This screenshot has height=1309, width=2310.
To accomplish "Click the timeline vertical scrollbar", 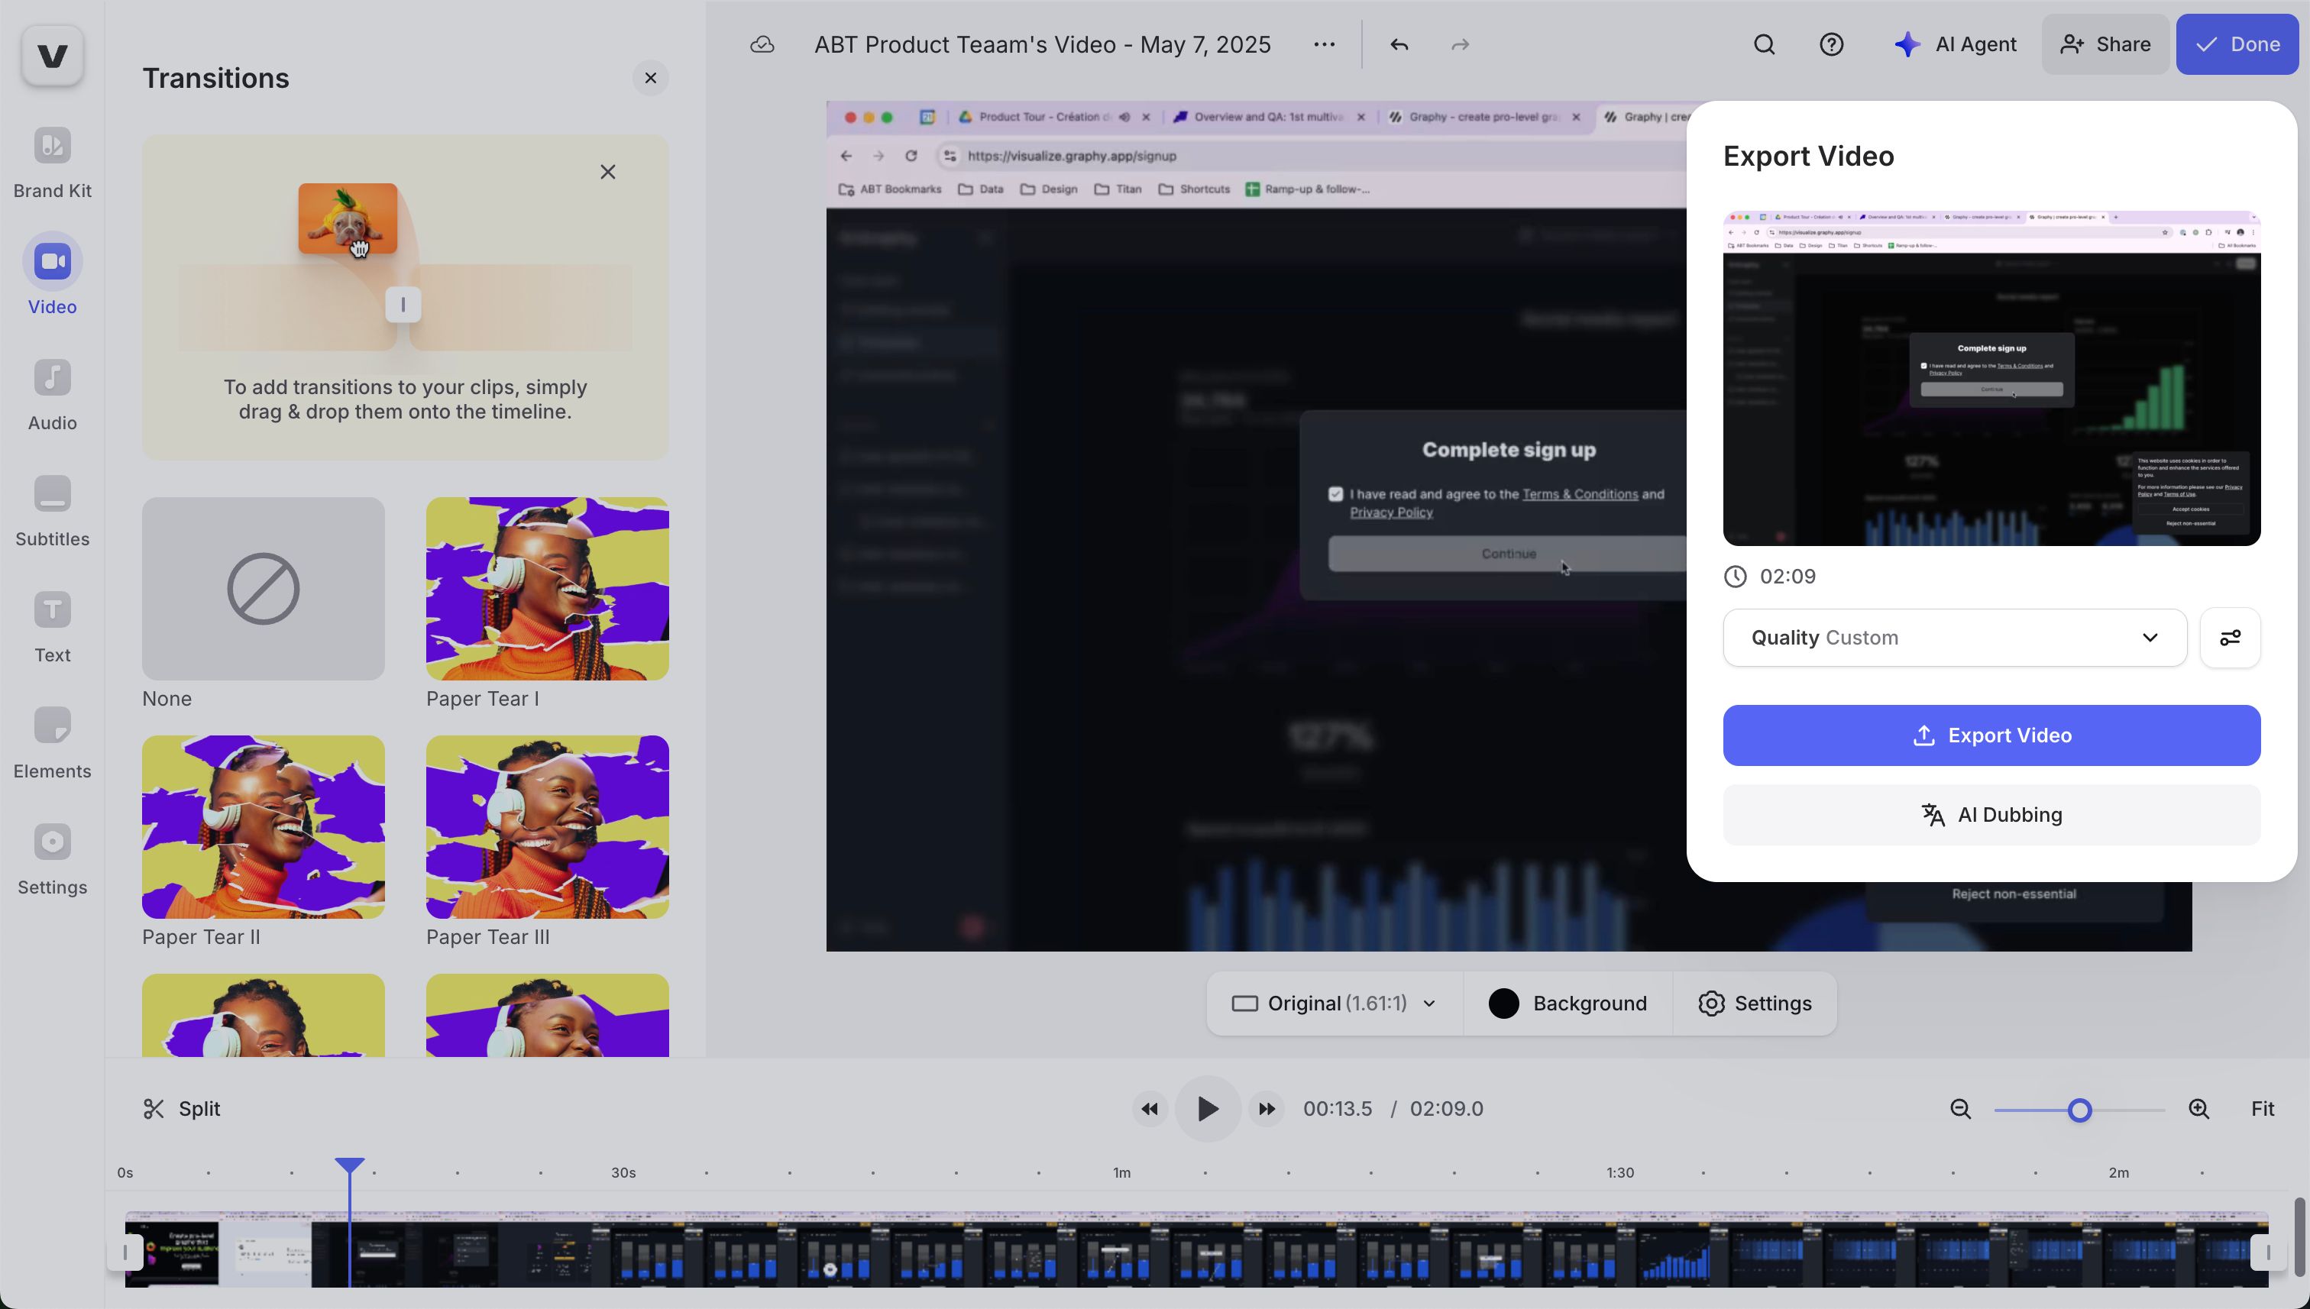I will (x=2299, y=1236).
